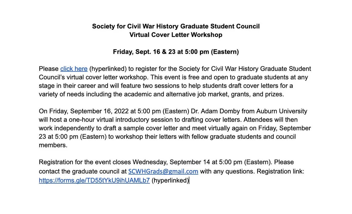Open the forms.gle registration URL
Screen dimensions: 352x214
point(94,180)
